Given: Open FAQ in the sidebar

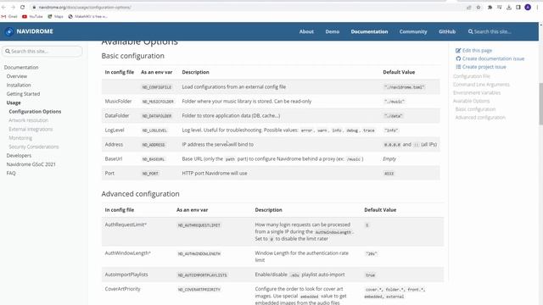Looking at the screenshot, I should point(11,173).
